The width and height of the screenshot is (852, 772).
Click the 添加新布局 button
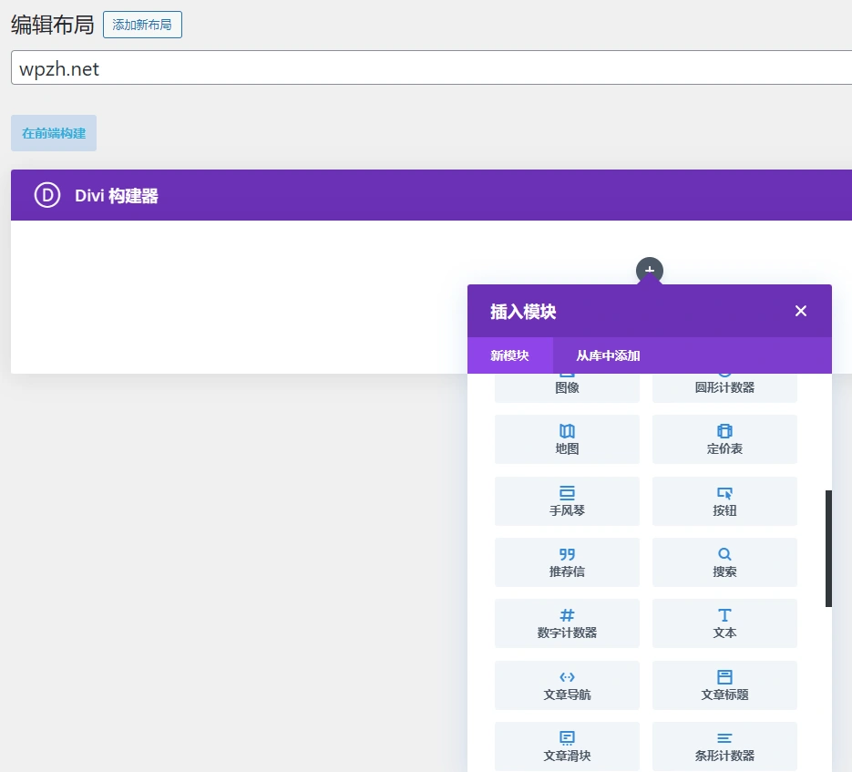pos(142,25)
